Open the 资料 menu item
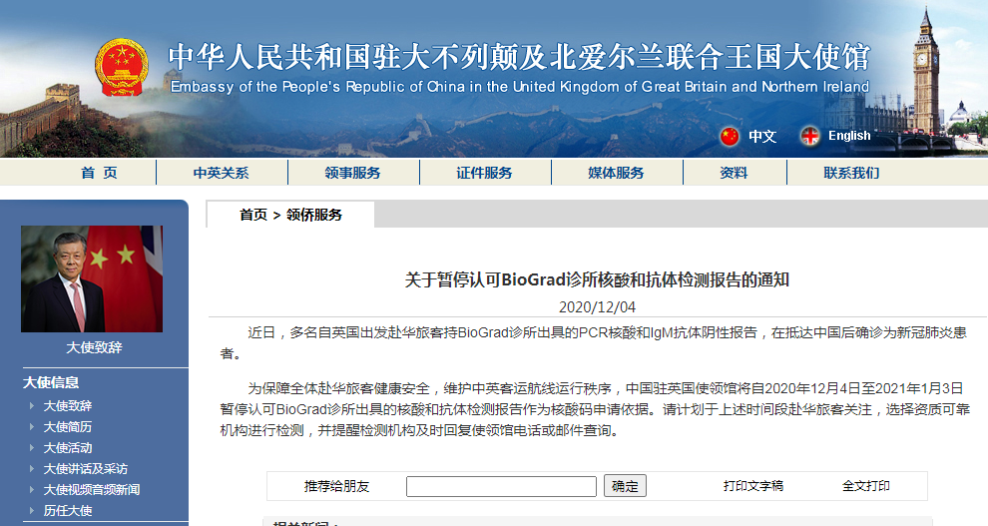 (734, 173)
